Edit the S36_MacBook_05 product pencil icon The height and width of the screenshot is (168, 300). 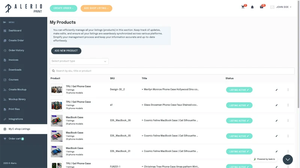click(x=276, y=136)
